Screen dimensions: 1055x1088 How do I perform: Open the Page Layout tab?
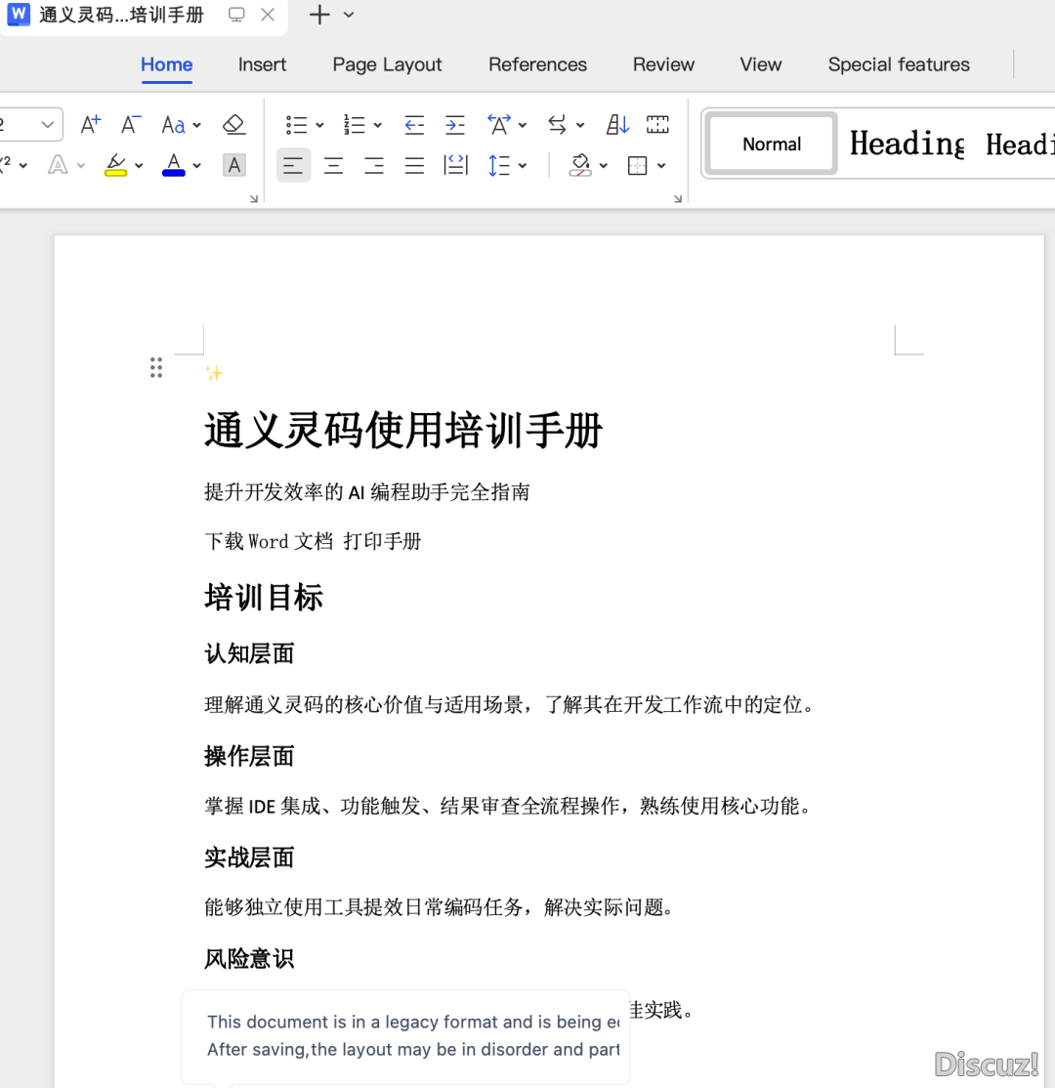click(x=387, y=64)
